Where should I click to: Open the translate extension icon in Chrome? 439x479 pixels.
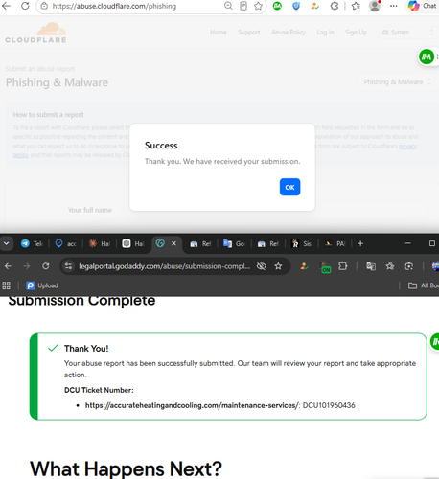[x=371, y=266]
